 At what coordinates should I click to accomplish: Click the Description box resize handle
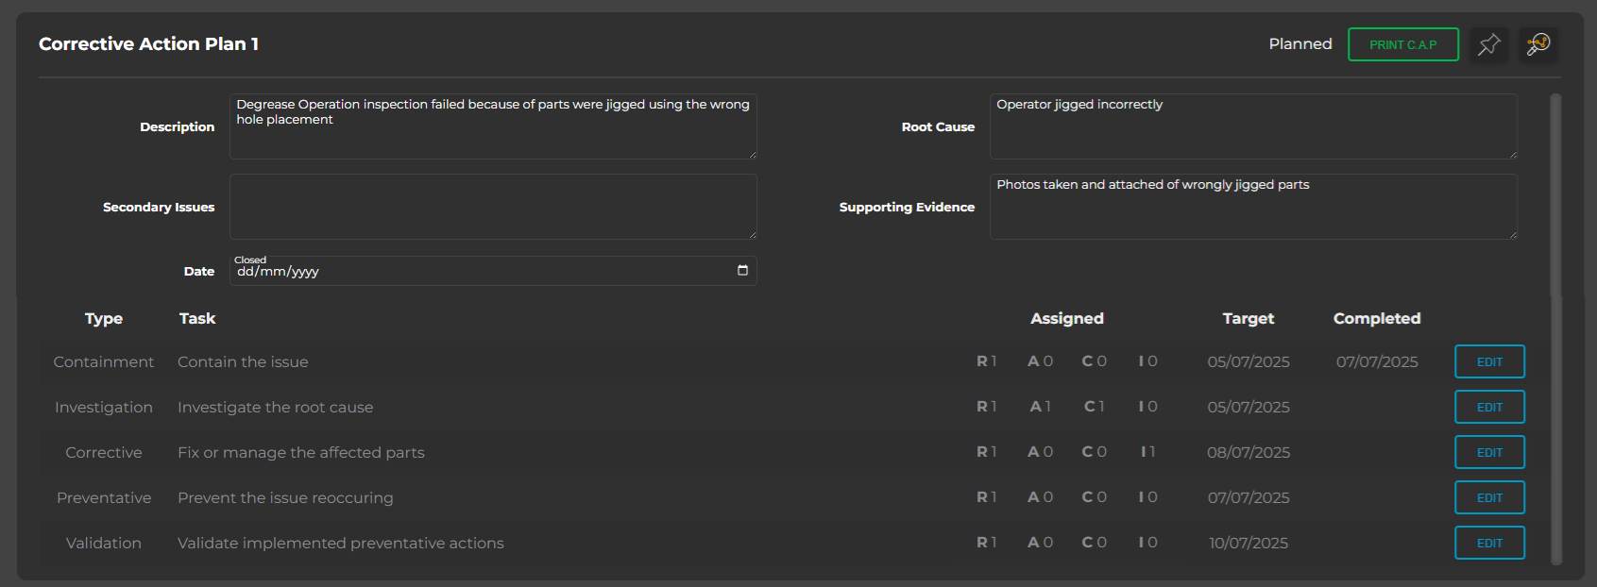point(753,155)
